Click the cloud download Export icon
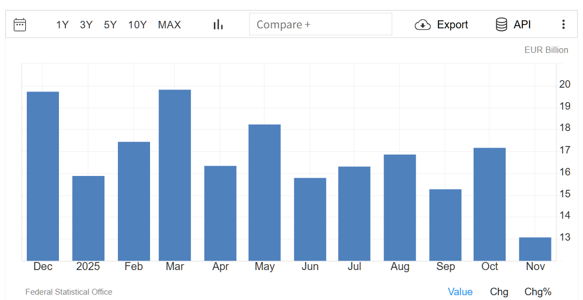This screenshot has height=300, width=583. pyautogui.click(x=423, y=25)
